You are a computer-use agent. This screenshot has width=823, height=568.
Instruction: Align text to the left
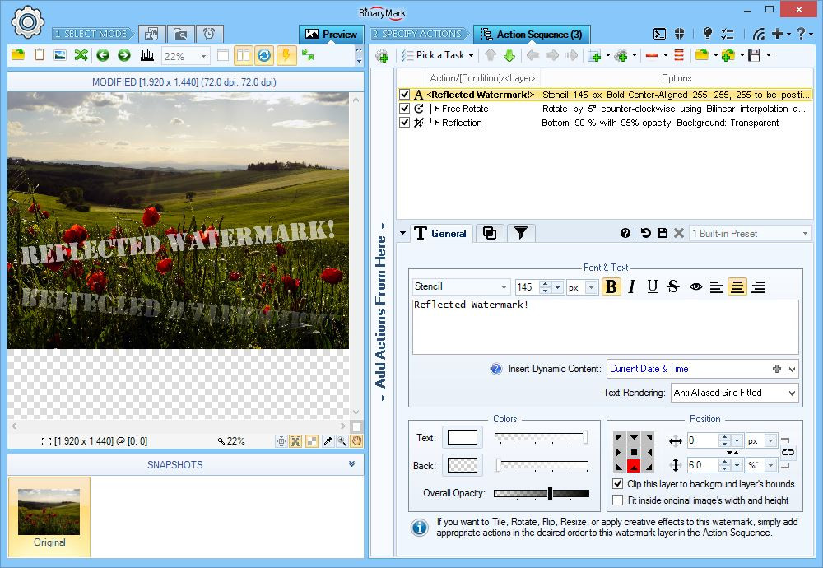(716, 287)
